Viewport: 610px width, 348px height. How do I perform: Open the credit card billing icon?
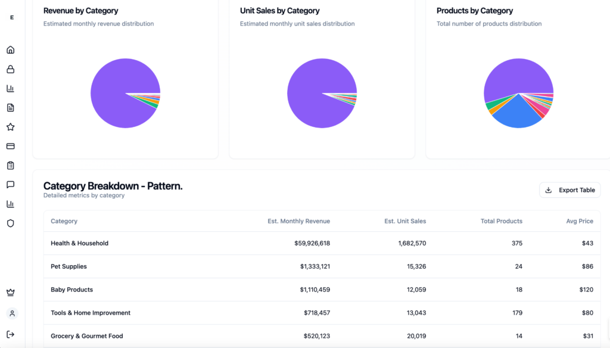pos(10,146)
